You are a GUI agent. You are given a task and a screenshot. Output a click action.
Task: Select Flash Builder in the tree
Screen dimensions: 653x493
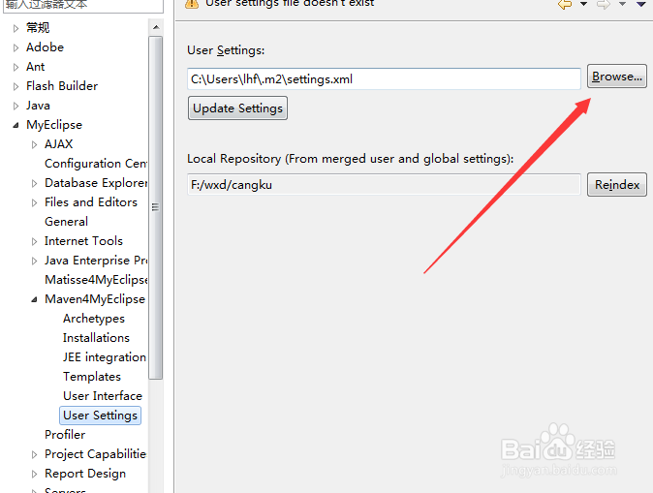62,86
